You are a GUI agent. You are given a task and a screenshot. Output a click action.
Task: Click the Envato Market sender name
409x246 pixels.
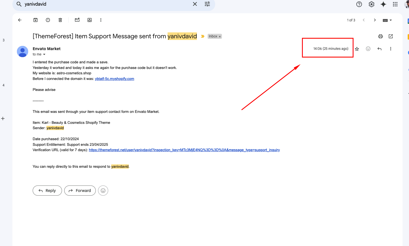pyautogui.click(x=46, y=49)
